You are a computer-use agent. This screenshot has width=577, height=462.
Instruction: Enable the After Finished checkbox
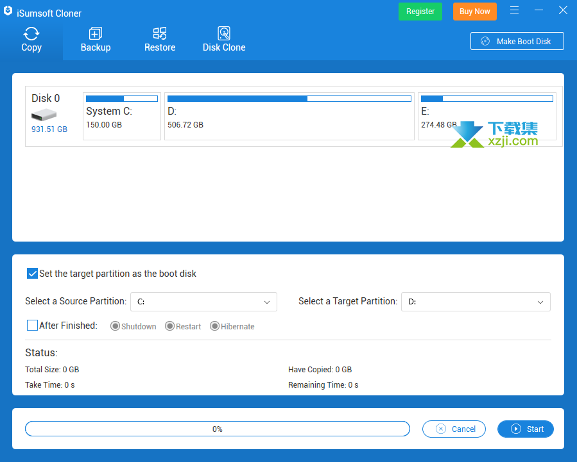coord(32,326)
